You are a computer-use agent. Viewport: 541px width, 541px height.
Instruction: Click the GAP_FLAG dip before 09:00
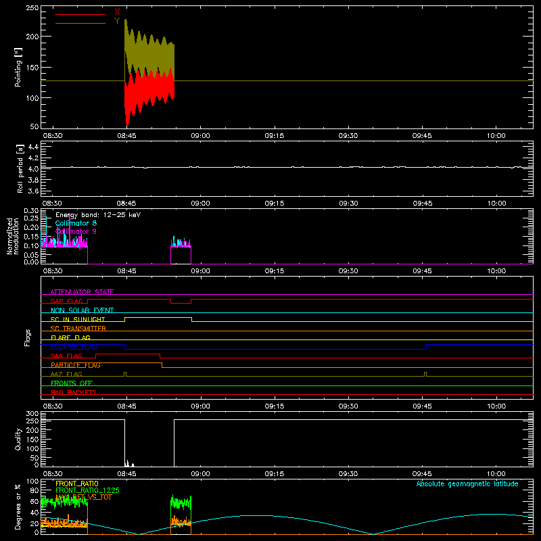click(x=181, y=302)
